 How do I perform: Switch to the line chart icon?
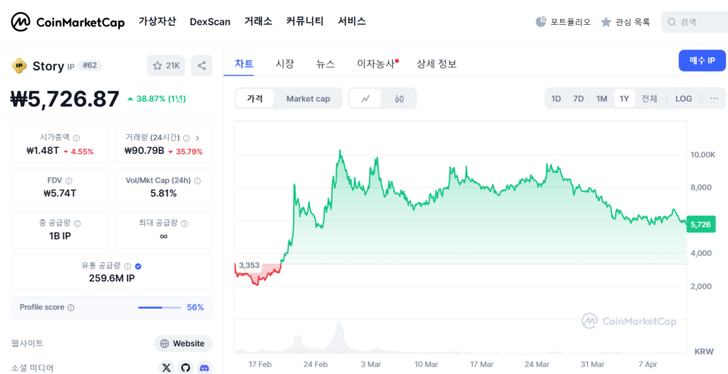click(x=365, y=99)
